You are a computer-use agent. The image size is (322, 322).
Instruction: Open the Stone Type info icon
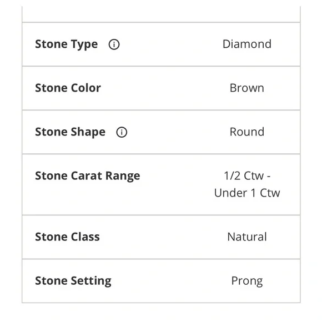coord(114,44)
